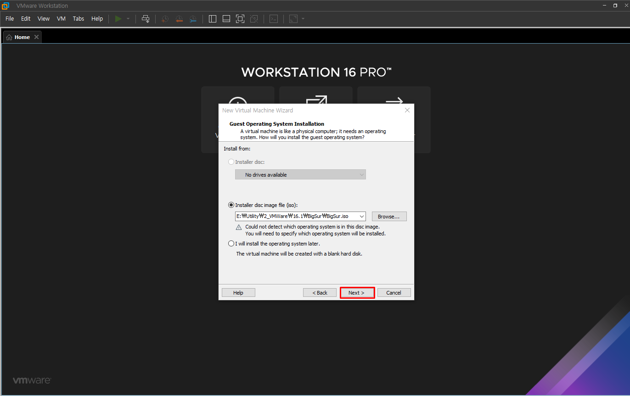The width and height of the screenshot is (630, 396).
Task: Click the take snapshot clock icon
Action: pyautogui.click(x=165, y=19)
